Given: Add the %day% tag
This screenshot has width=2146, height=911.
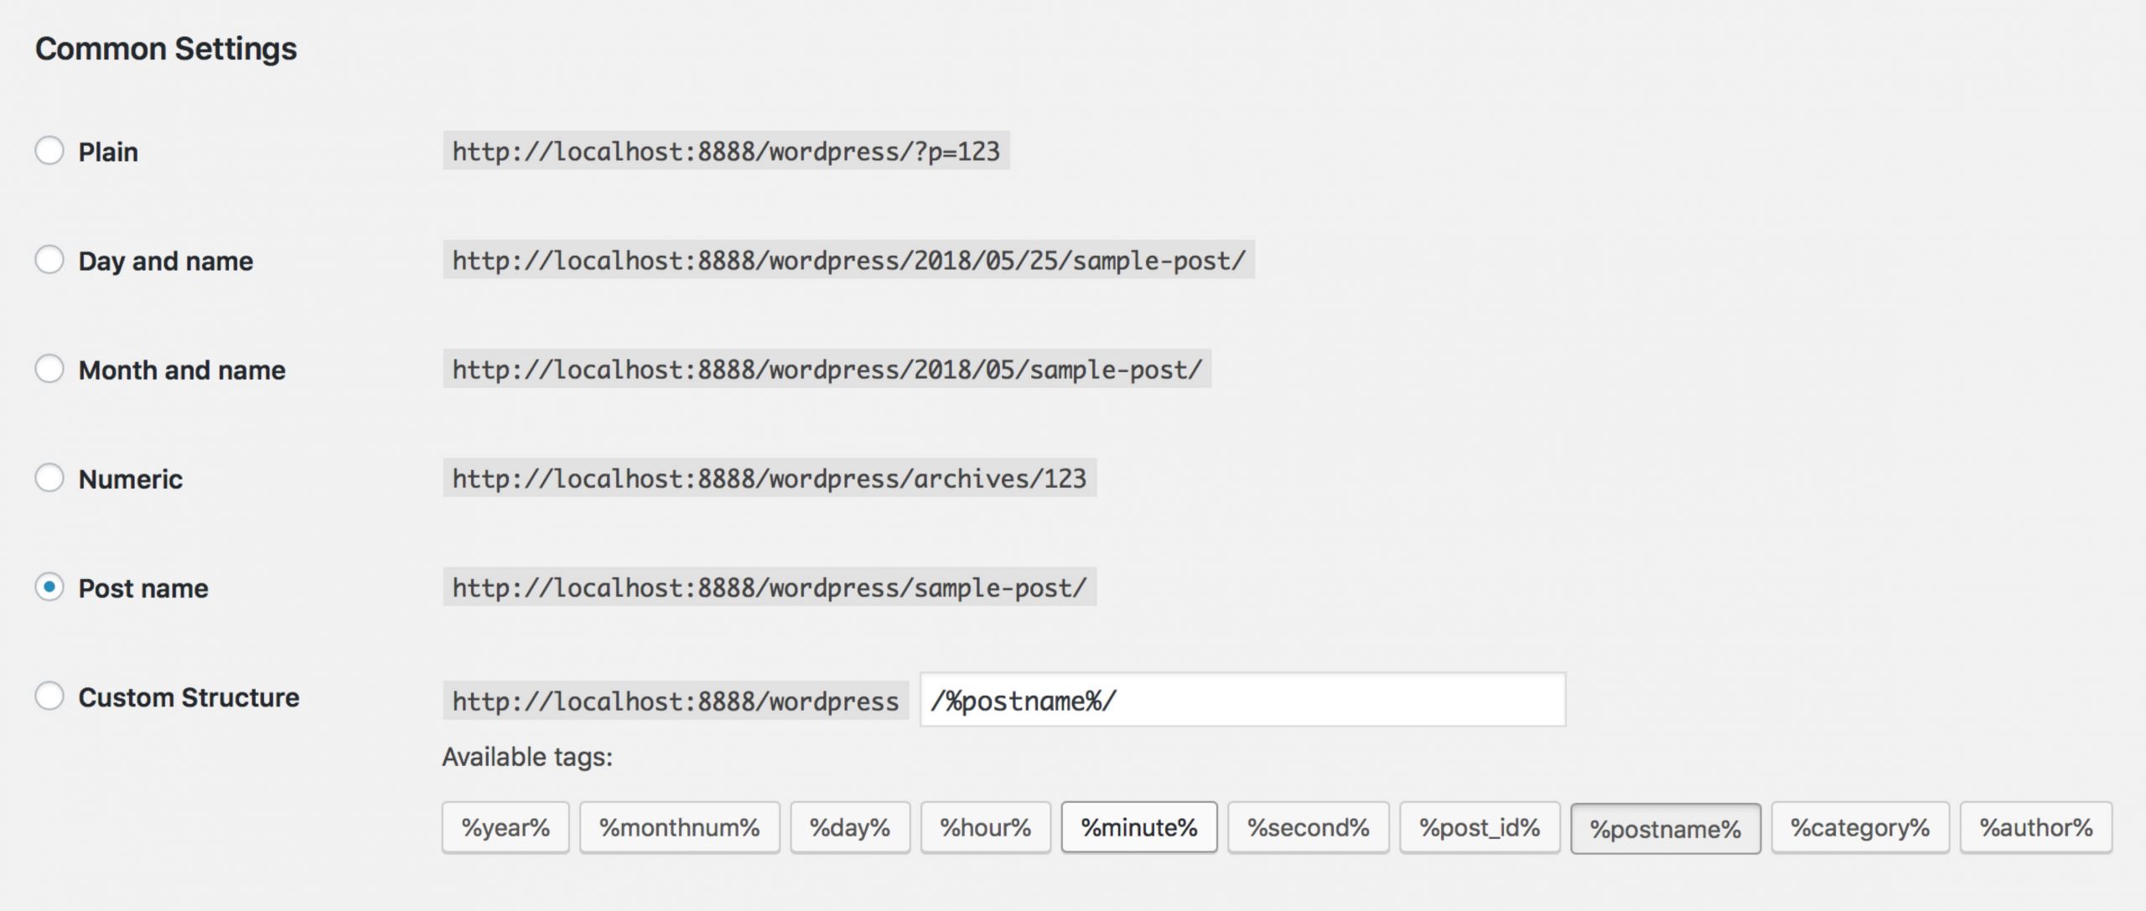Looking at the screenshot, I should click(x=850, y=828).
